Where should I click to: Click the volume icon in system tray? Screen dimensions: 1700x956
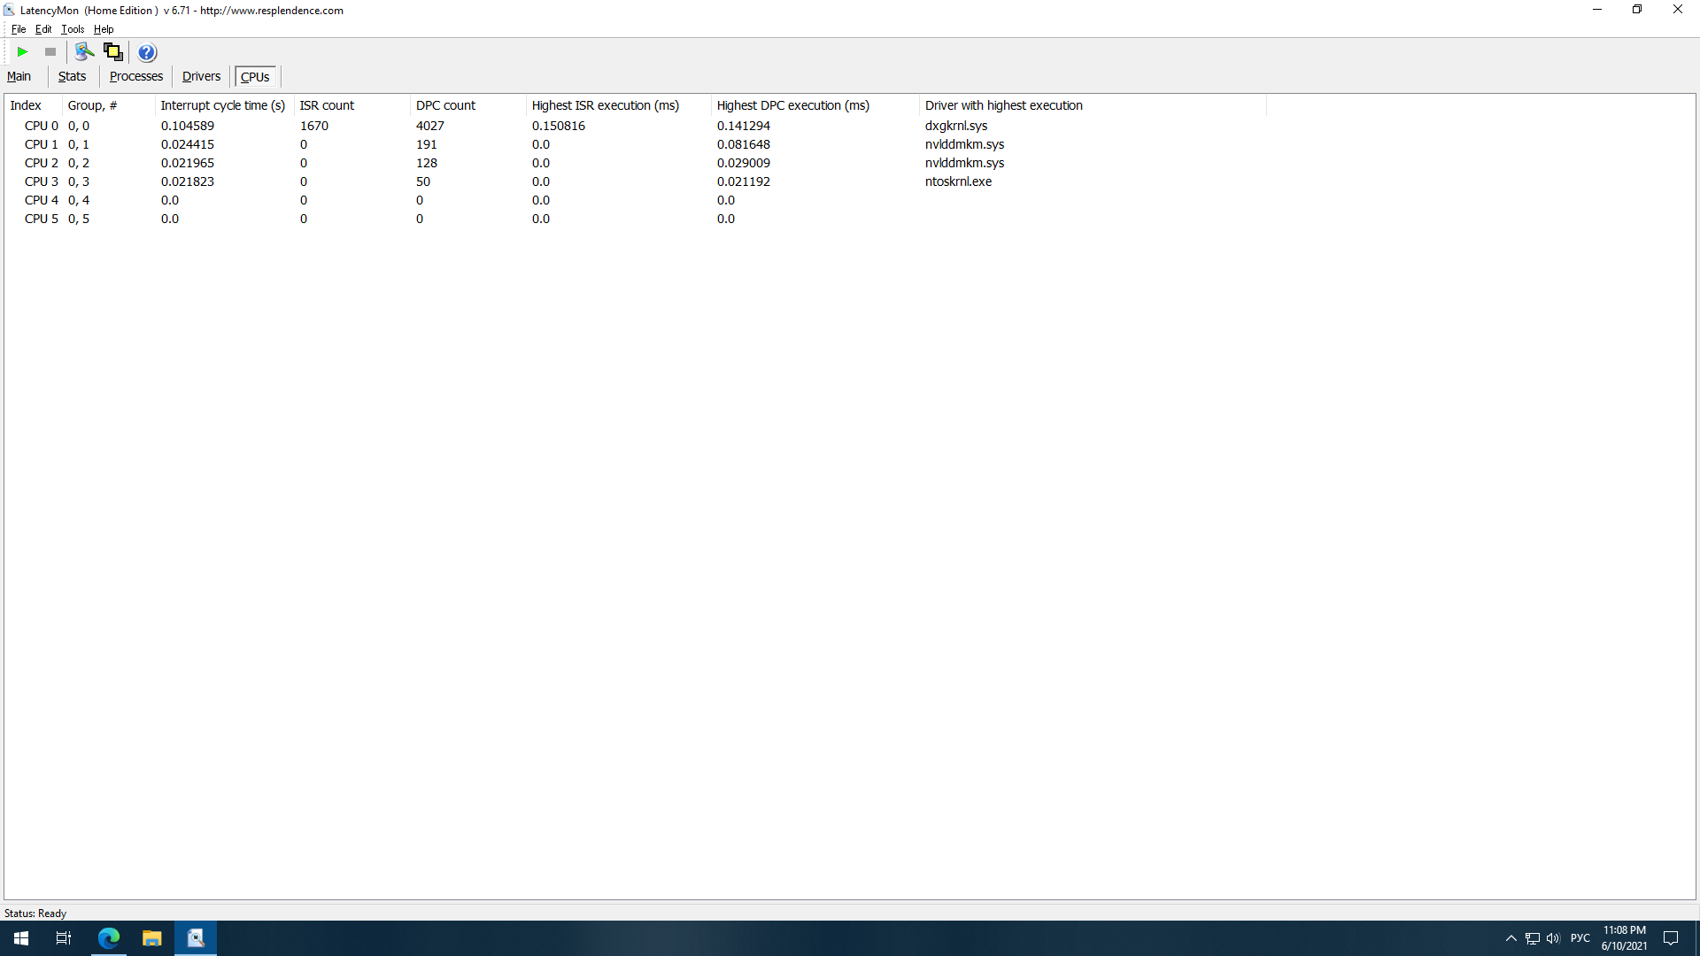pyautogui.click(x=1553, y=938)
